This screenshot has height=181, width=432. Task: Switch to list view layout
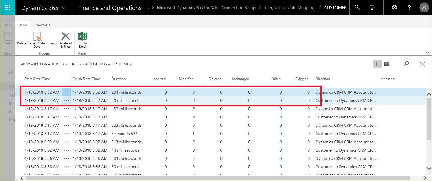[x=378, y=64]
